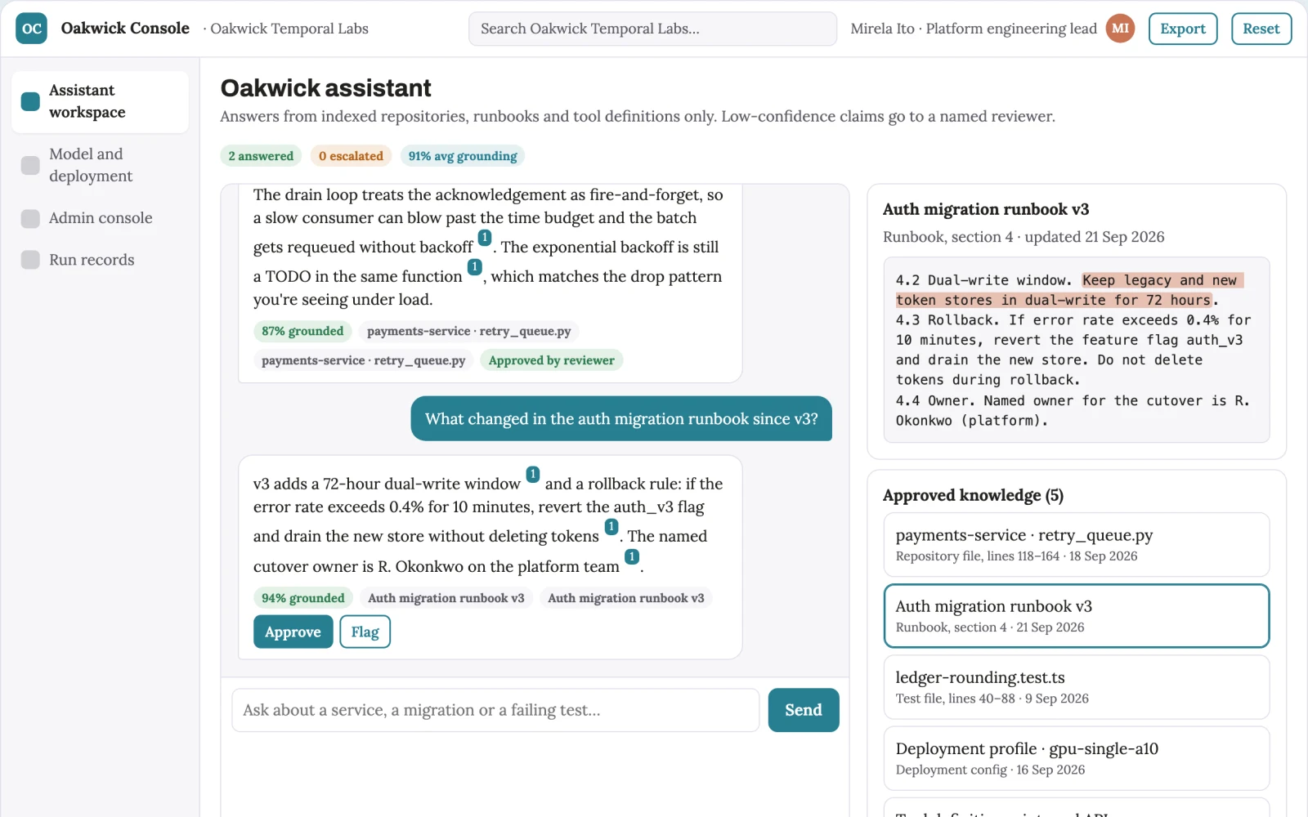Click the user question about auth migration runbook
Screen dimensions: 1308x817
[x=621, y=418]
